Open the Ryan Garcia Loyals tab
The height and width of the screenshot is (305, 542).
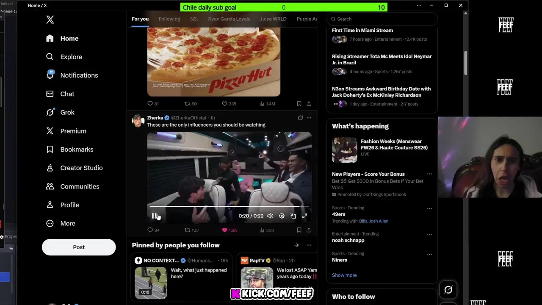(x=229, y=19)
